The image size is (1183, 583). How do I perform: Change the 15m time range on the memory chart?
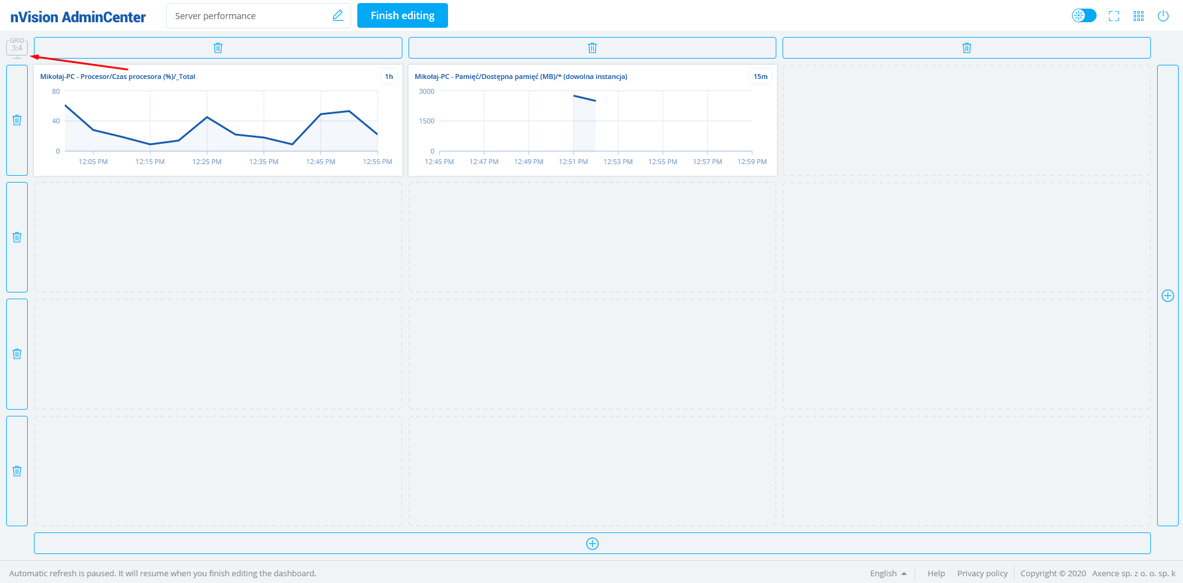coord(760,76)
